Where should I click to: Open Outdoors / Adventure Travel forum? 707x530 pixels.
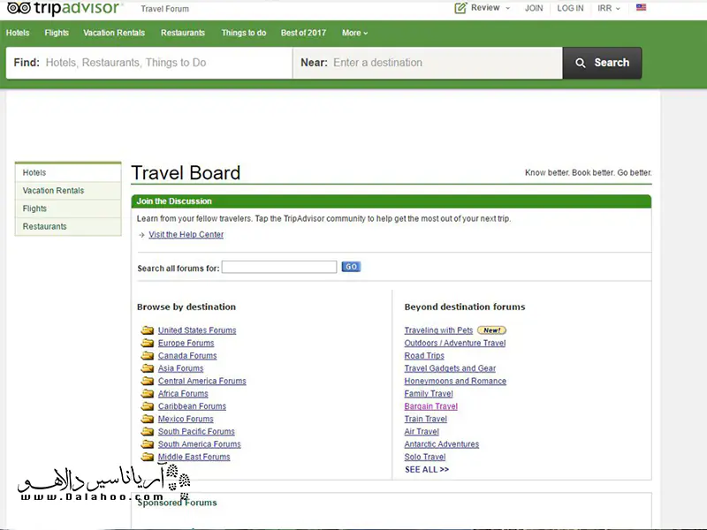(455, 343)
